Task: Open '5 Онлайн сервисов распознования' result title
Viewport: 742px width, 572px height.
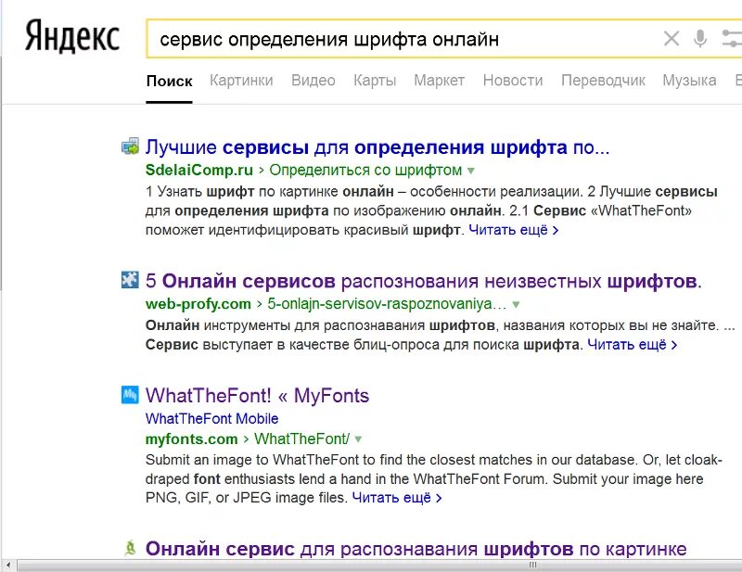Action: coord(424,281)
